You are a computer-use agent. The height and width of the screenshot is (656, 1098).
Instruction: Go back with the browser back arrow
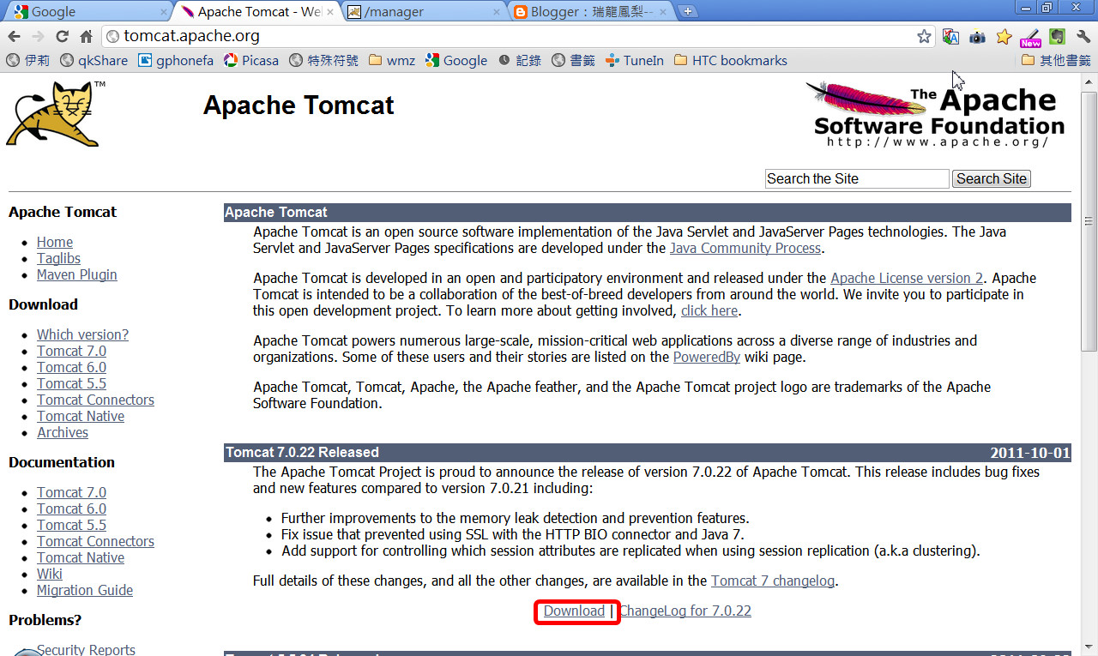click(14, 36)
